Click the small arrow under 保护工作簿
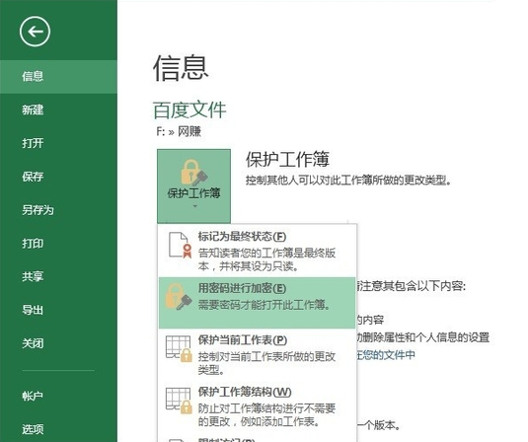 195,206
